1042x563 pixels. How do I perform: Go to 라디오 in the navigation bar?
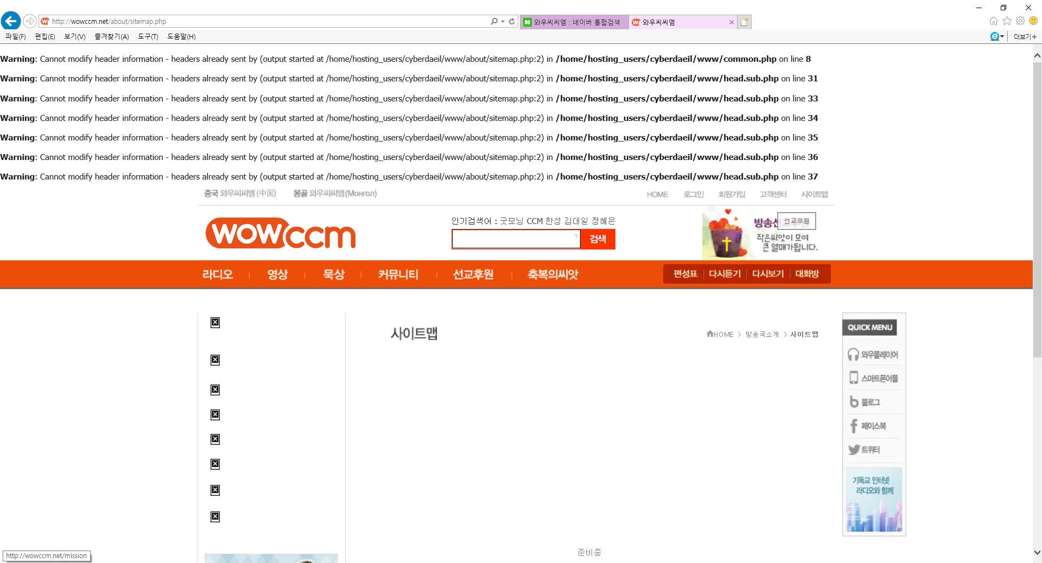click(218, 274)
